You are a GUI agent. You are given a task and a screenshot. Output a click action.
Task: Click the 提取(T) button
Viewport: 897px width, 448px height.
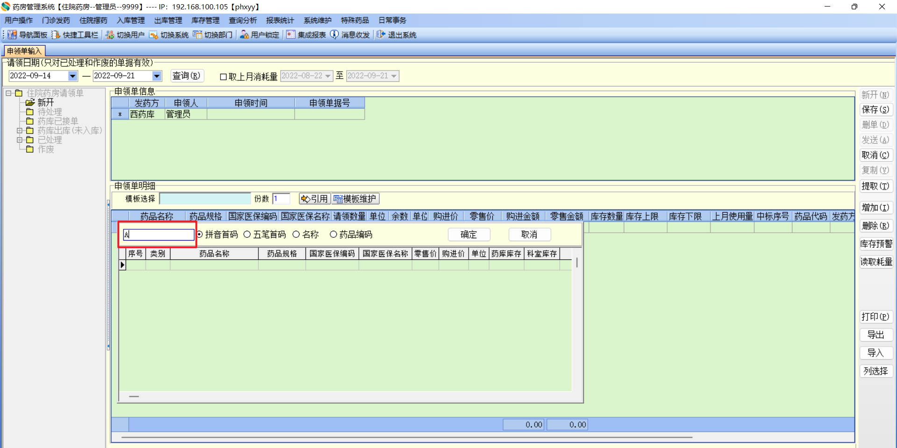coord(876,186)
